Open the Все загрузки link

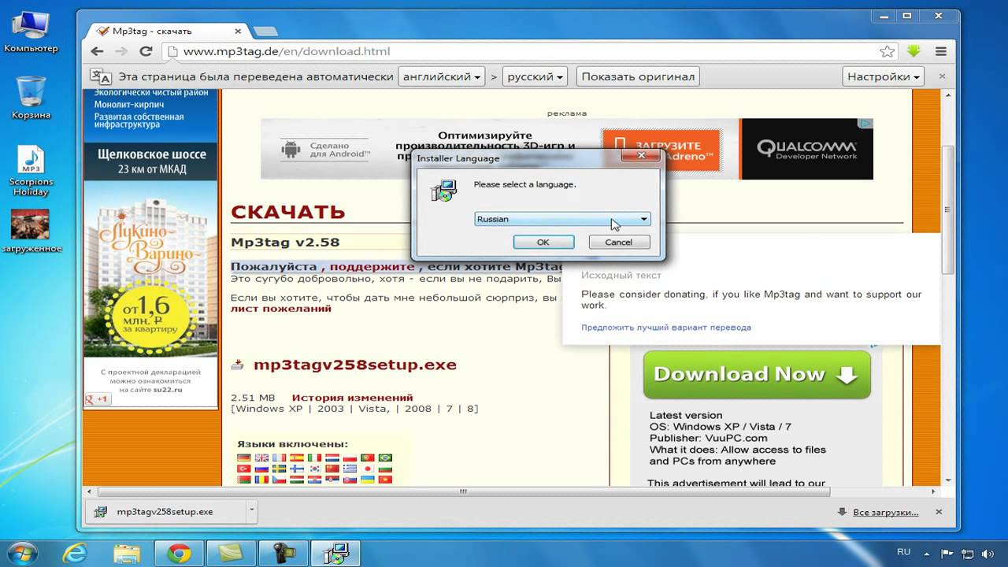(885, 512)
